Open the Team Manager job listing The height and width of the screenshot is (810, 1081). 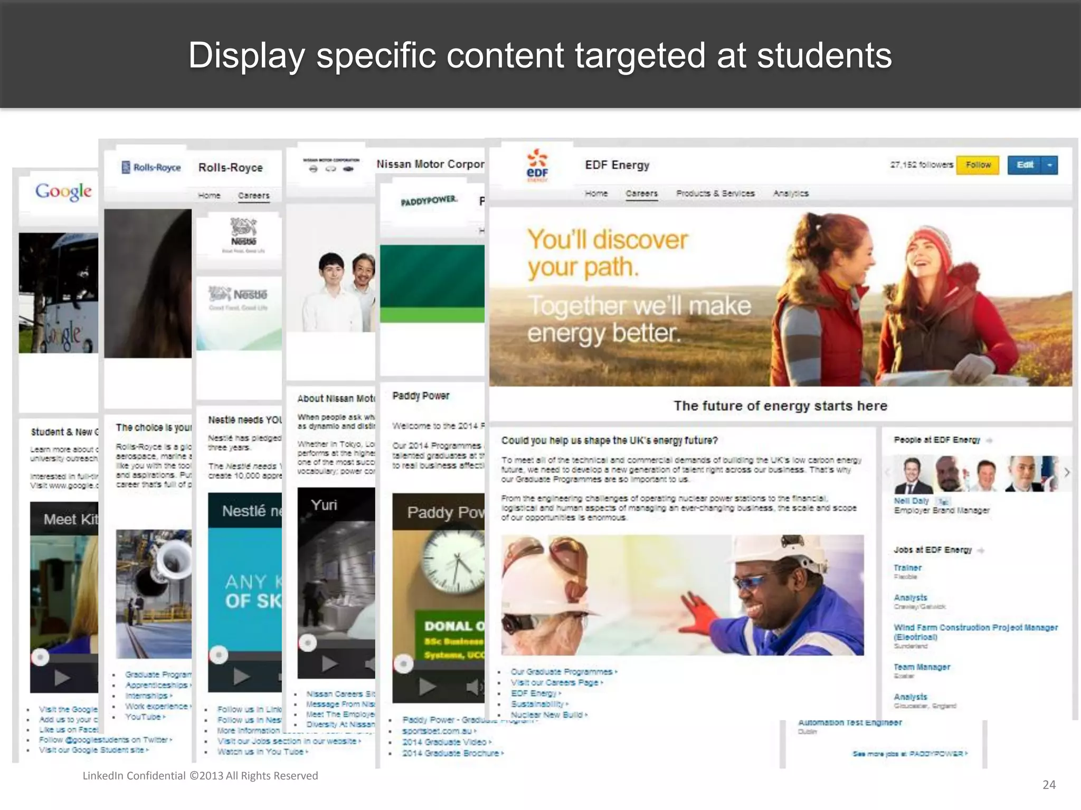click(922, 667)
